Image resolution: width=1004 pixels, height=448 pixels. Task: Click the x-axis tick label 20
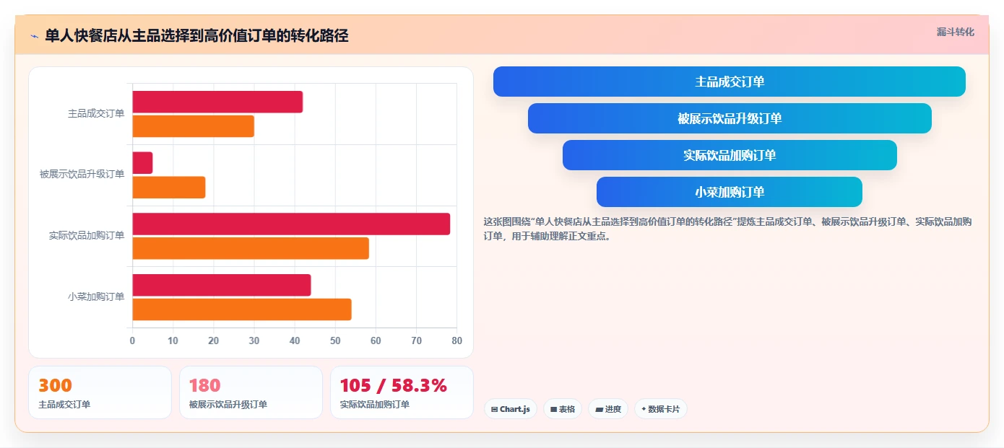213,341
